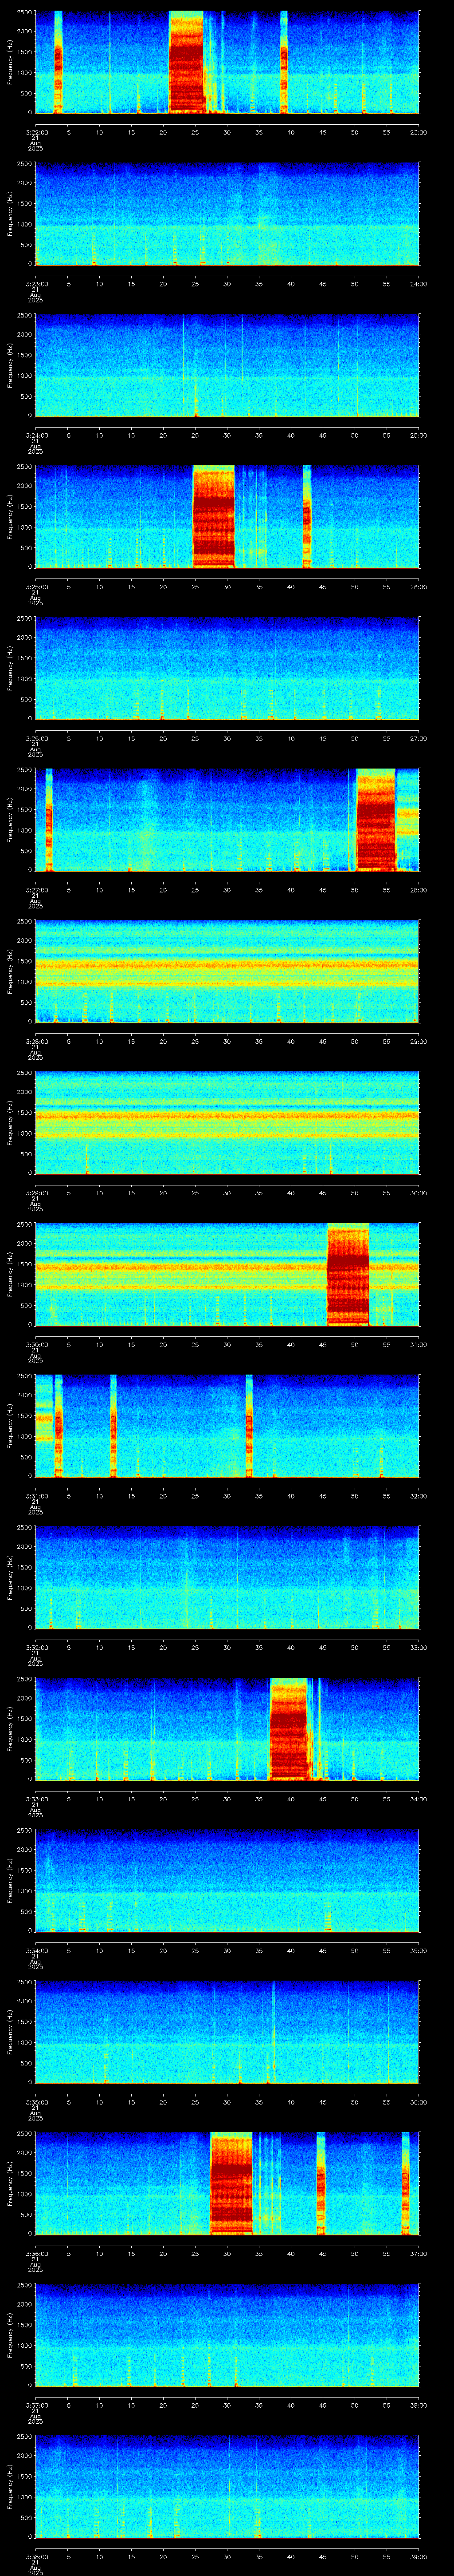Viewport: 454px width, 2576px height.
Task: Select the wide red burst in 3:27 spectrogram
Action: 376,819
